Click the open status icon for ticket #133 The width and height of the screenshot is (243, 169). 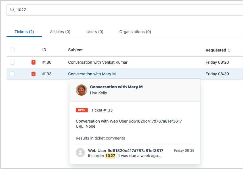(33, 74)
